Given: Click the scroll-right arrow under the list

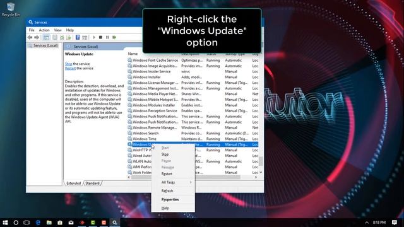Looking at the screenshot, I should coord(256,177).
